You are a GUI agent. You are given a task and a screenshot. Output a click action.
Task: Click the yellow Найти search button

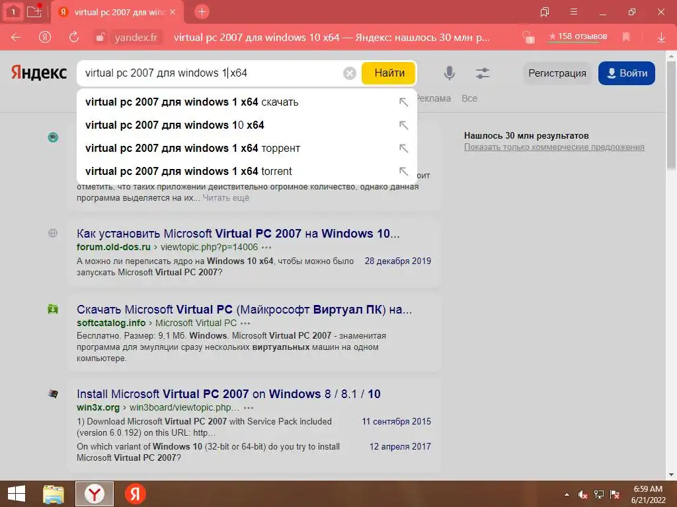[389, 73]
